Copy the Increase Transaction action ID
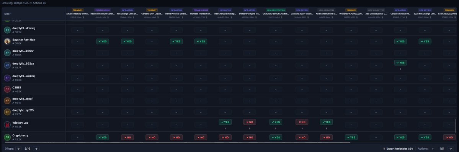This screenshot has width=459, height=152. 207,17
